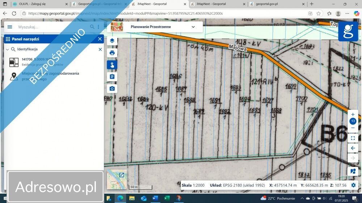This screenshot has height=203, width=362.
Task: Click the search magnifier icon
Action: click(92, 27)
